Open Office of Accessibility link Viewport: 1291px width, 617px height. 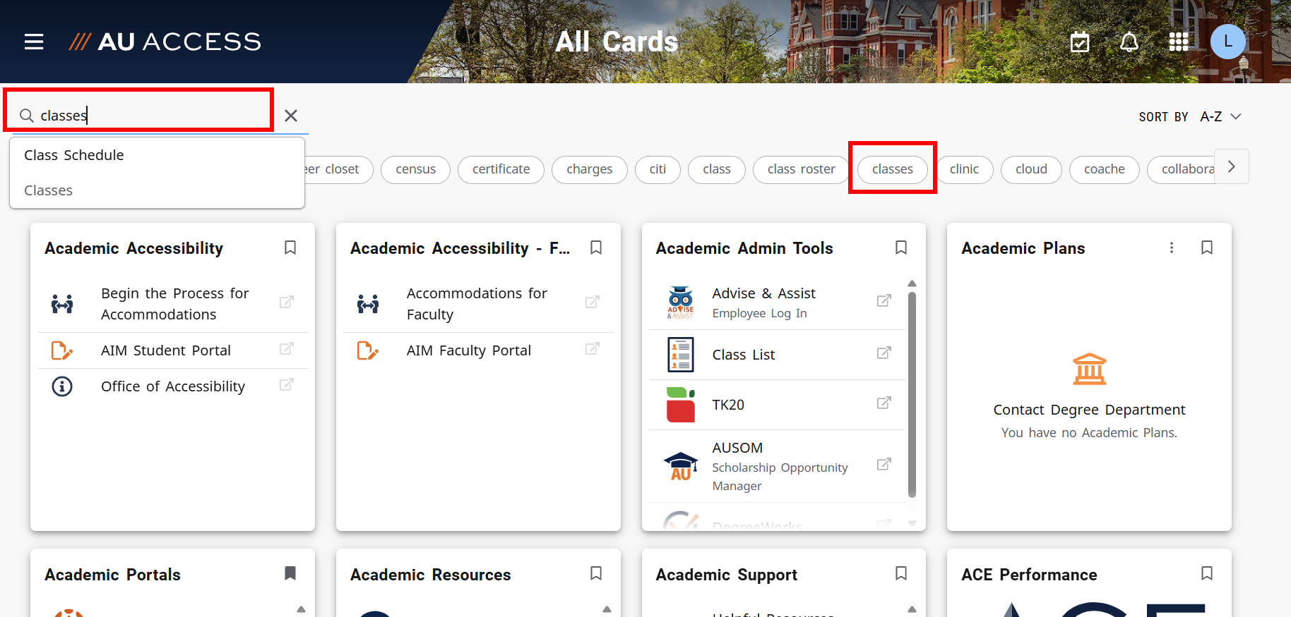click(x=172, y=386)
